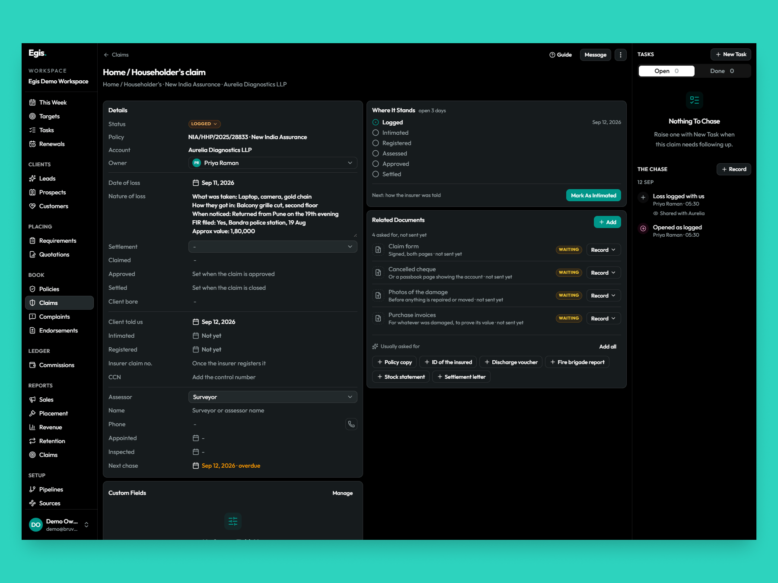Click the Opened as logged timeline icon

pyautogui.click(x=643, y=228)
